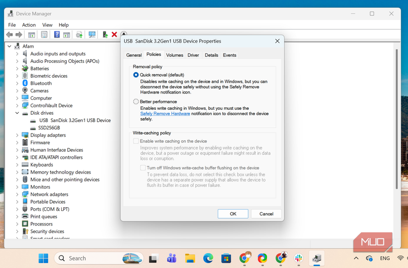Open Task View from taskbar
This screenshot has height=268, width=408.
coord(153,259)
